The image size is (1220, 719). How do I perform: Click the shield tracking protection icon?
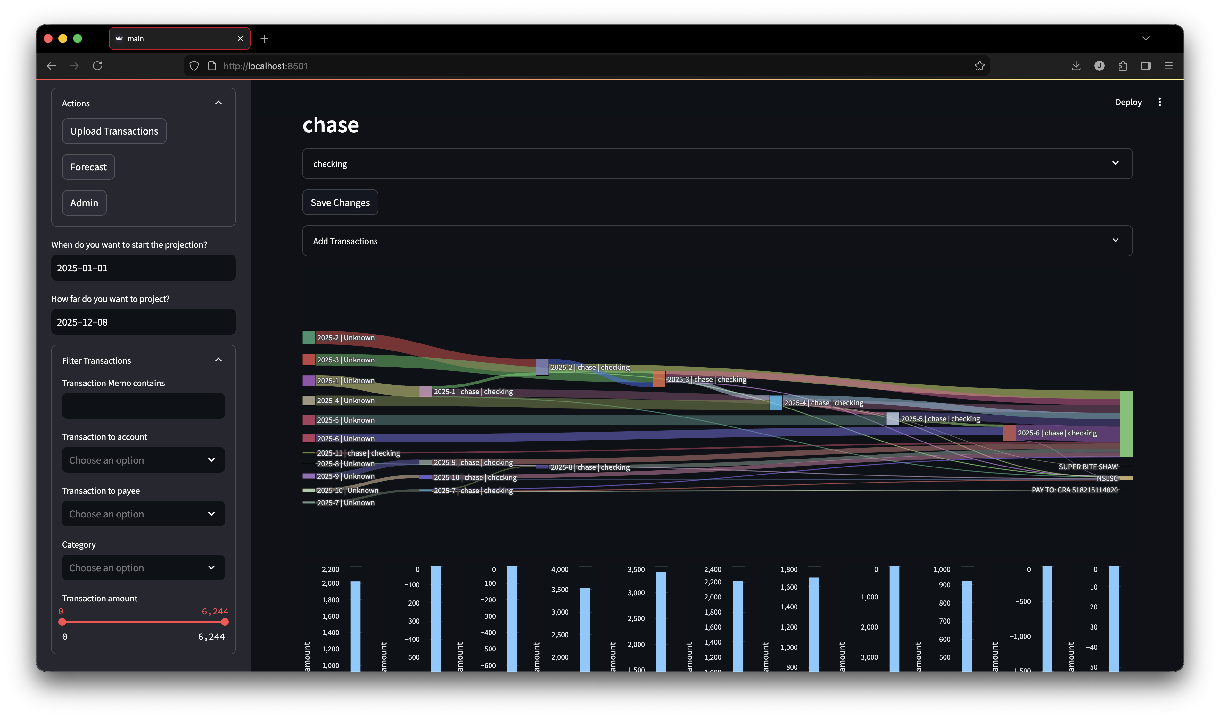coord(194,65)
